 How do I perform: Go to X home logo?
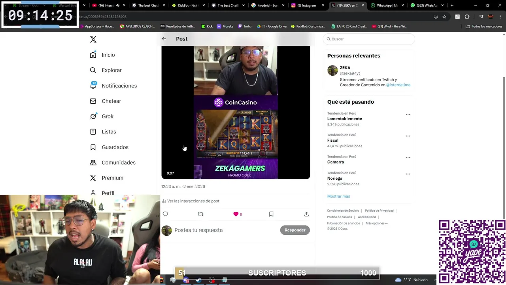[x=93, y=40]
